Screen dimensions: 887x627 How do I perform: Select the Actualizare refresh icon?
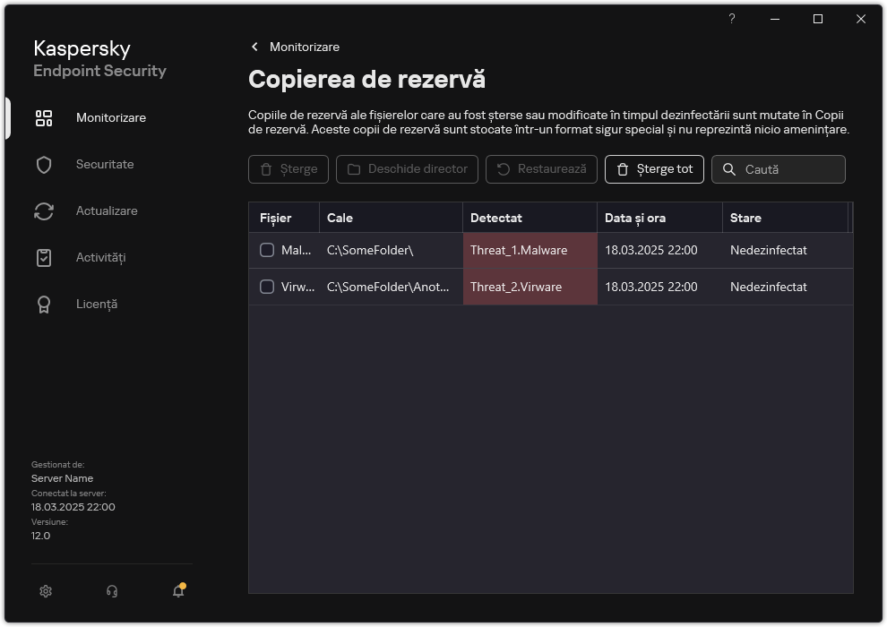click(44, 211)
